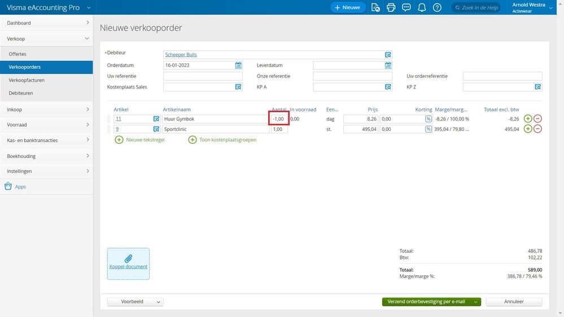Open KP Z lookup icon

pyautogui.click(x=537, y=87)
